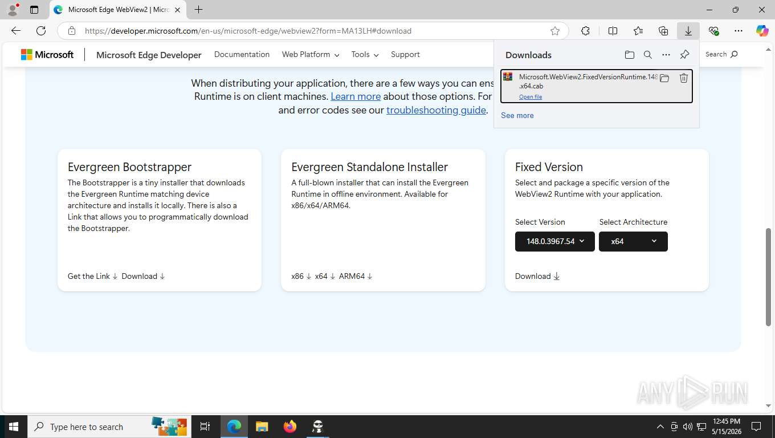
Task: Expand the x64 architecture dropdown
Action: point(633,241)
